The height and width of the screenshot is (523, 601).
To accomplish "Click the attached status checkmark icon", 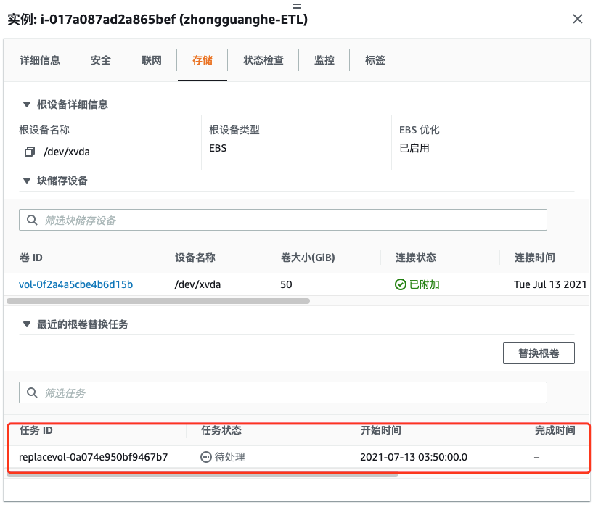I will pos(400,284).
